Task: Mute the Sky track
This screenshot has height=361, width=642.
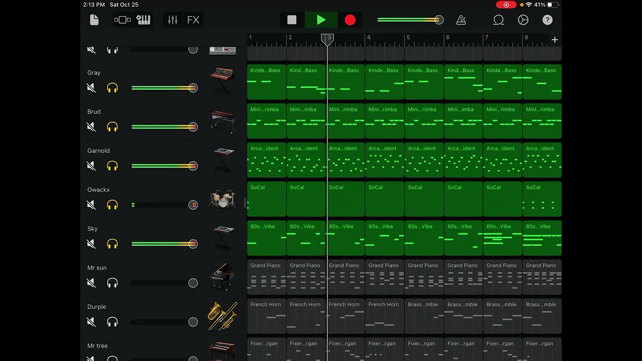Action: click(91, 244)
